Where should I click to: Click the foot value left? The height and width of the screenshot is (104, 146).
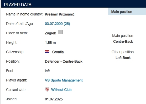(47, 71)
